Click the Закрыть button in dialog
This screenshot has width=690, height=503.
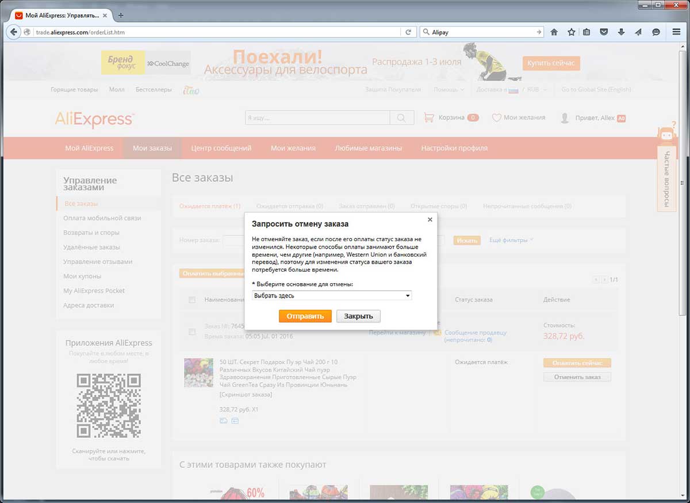point(358,316)
